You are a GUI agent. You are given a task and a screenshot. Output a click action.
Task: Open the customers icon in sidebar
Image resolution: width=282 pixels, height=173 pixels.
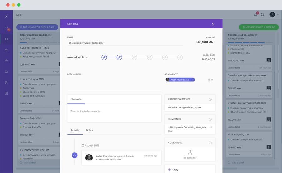6,50
